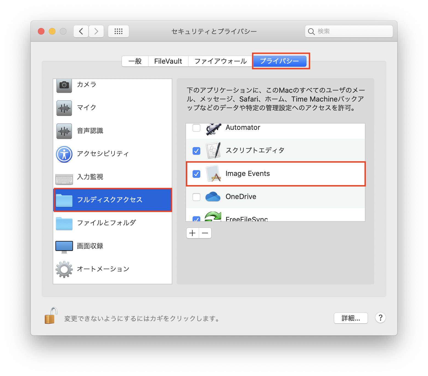The height and width of the screenshot is (376, 428).
Task: Enable the Automator checkbox
Action: (196, 128)
